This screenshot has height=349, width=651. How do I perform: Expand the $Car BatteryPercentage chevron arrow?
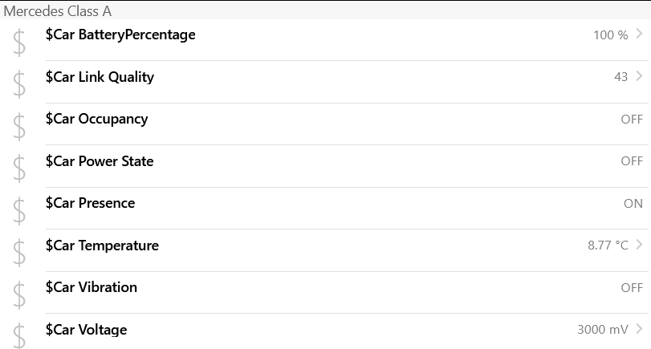click(x=640, y=34)
